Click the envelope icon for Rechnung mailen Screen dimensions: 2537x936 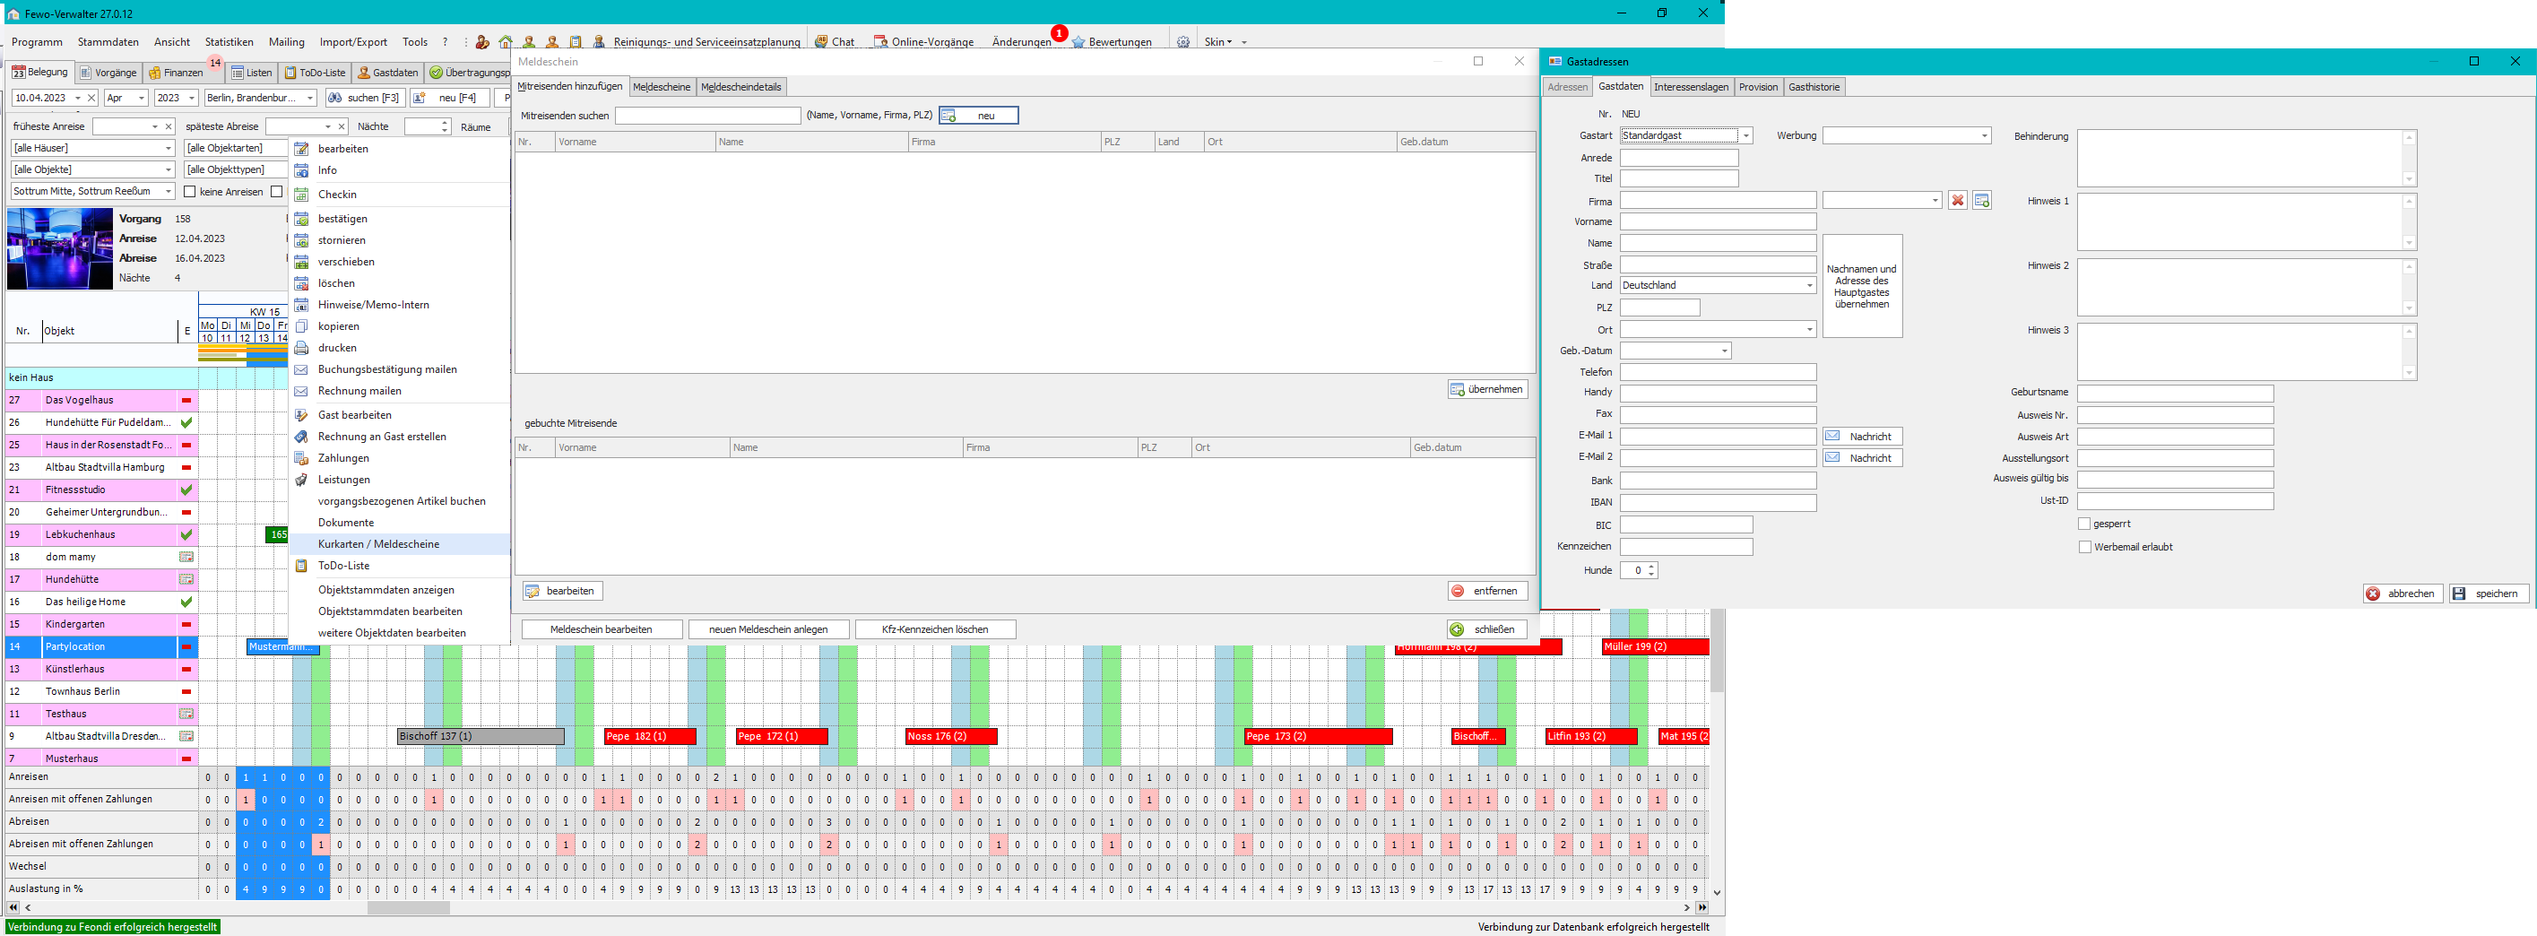[301, 391]
